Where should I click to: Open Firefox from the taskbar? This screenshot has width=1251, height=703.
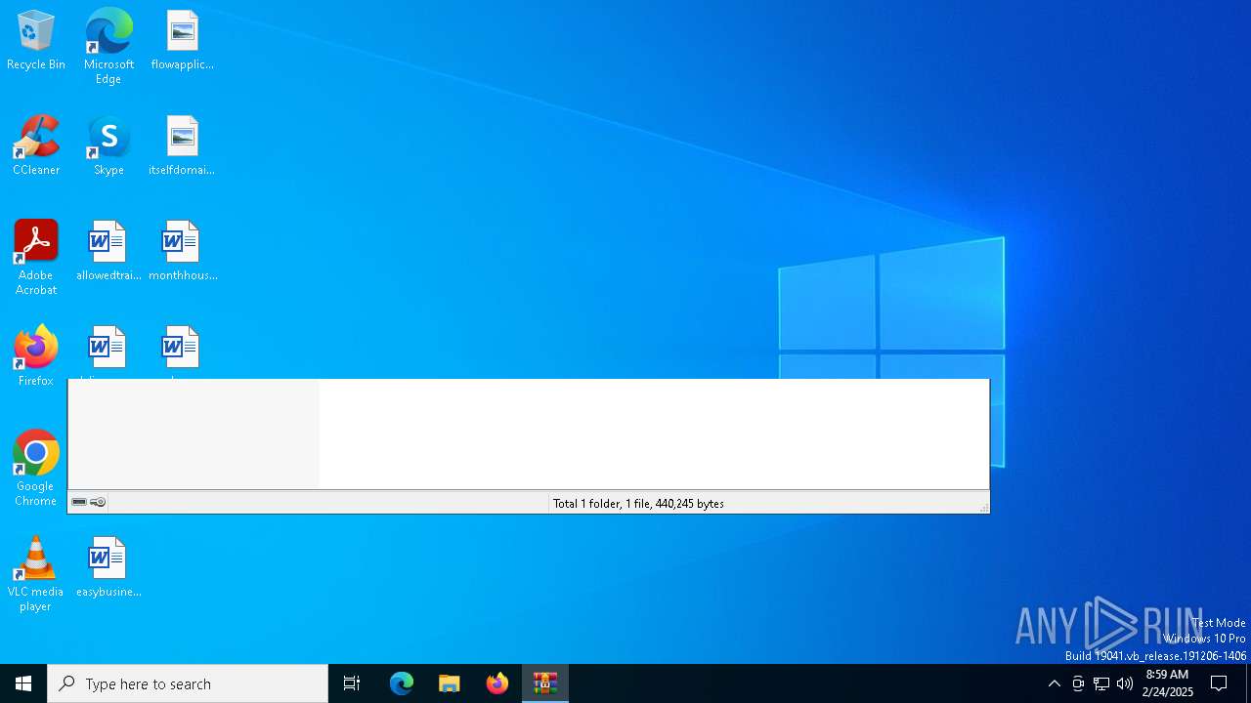click(x=497, y=683)
